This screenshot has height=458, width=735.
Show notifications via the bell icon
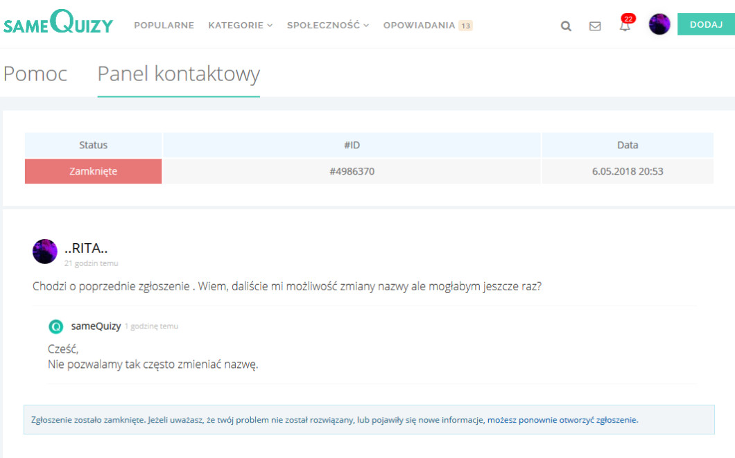[x=625, y=27]
